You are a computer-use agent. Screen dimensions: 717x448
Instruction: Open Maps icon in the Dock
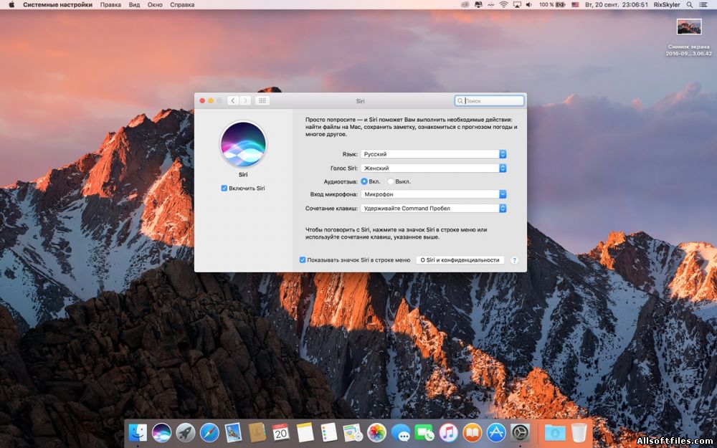pos(353,432)
